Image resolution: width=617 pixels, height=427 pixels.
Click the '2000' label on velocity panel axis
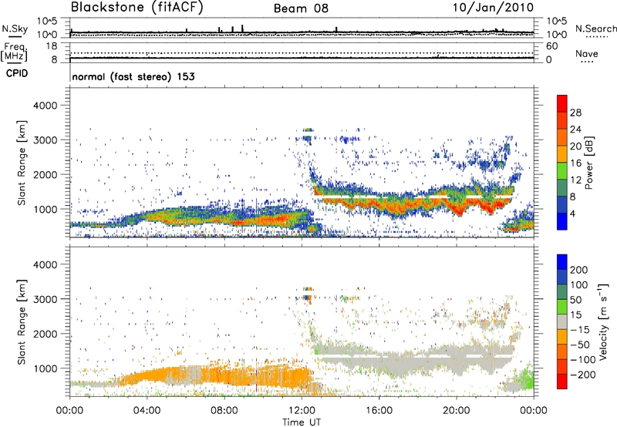46,334
